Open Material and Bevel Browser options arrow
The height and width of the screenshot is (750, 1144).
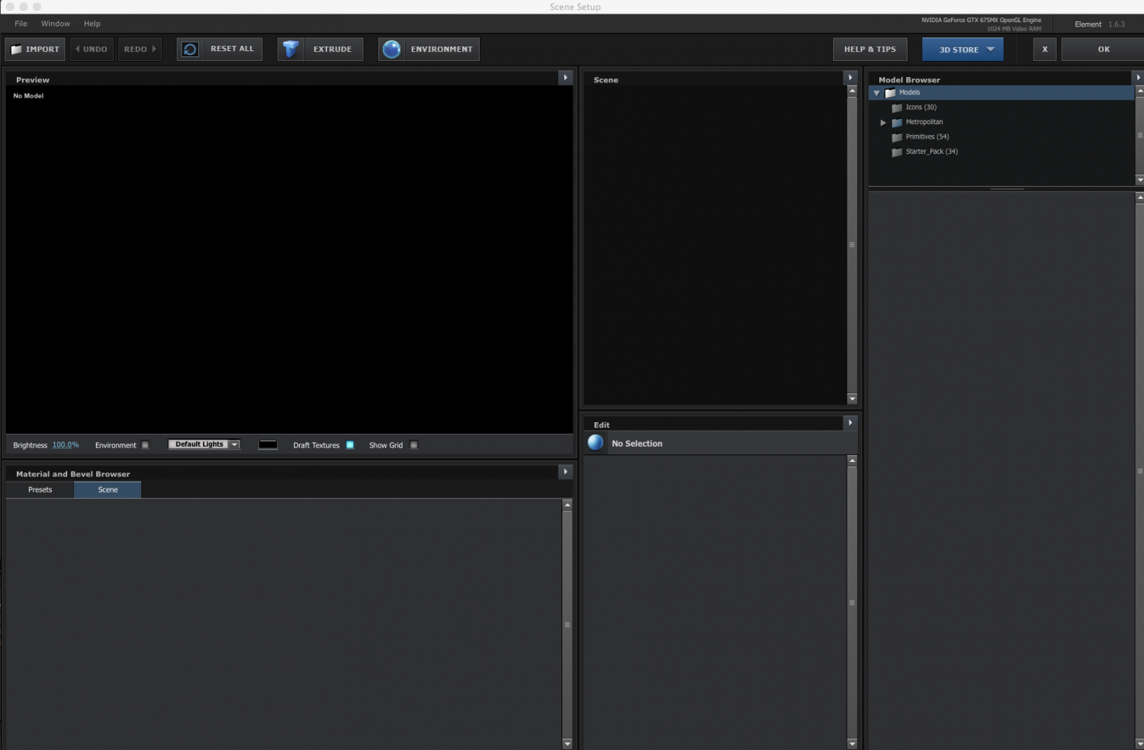[x=565, y=472]
